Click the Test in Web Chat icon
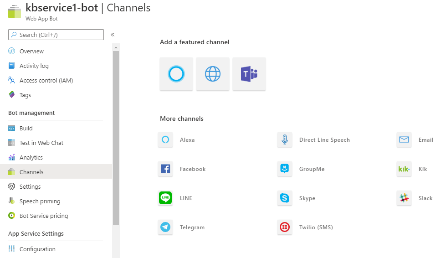Screen dimensions: 441x258 (x=11, y=143)
